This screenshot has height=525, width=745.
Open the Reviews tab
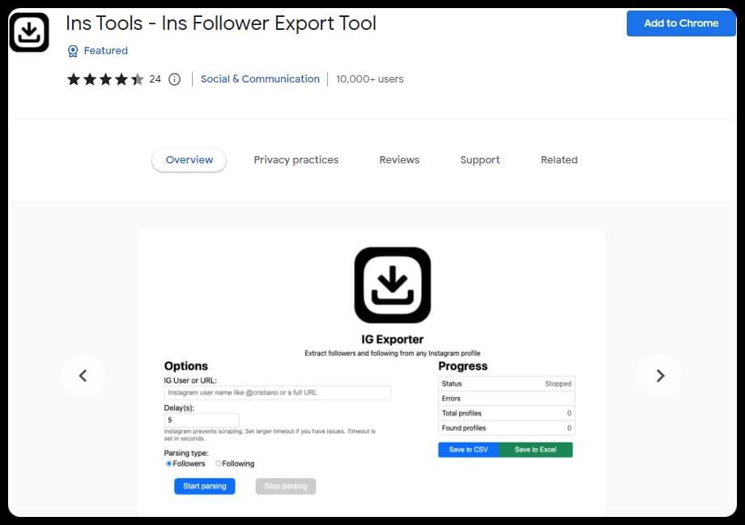pyautogui.click(x=399, y=160)
